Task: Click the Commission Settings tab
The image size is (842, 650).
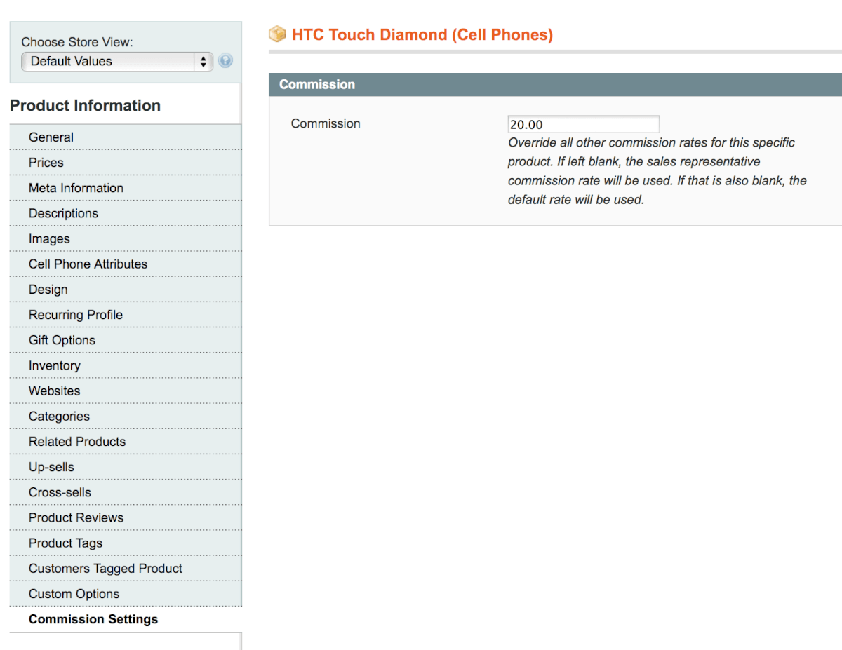Action: (93, 619)
